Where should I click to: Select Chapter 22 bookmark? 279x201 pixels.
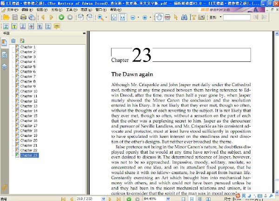pyautogui.click(x=29, y=150)
